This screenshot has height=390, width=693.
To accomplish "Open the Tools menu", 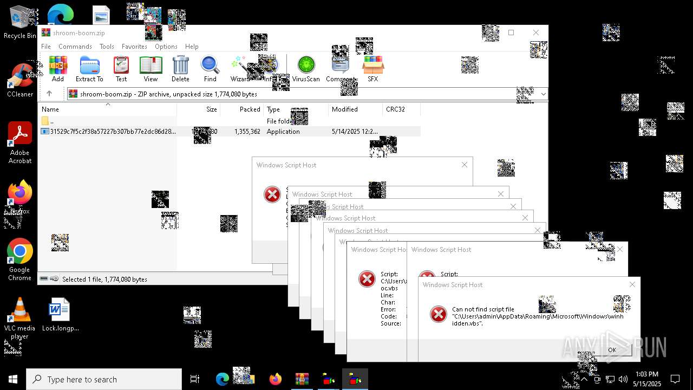I will [107, 47].
